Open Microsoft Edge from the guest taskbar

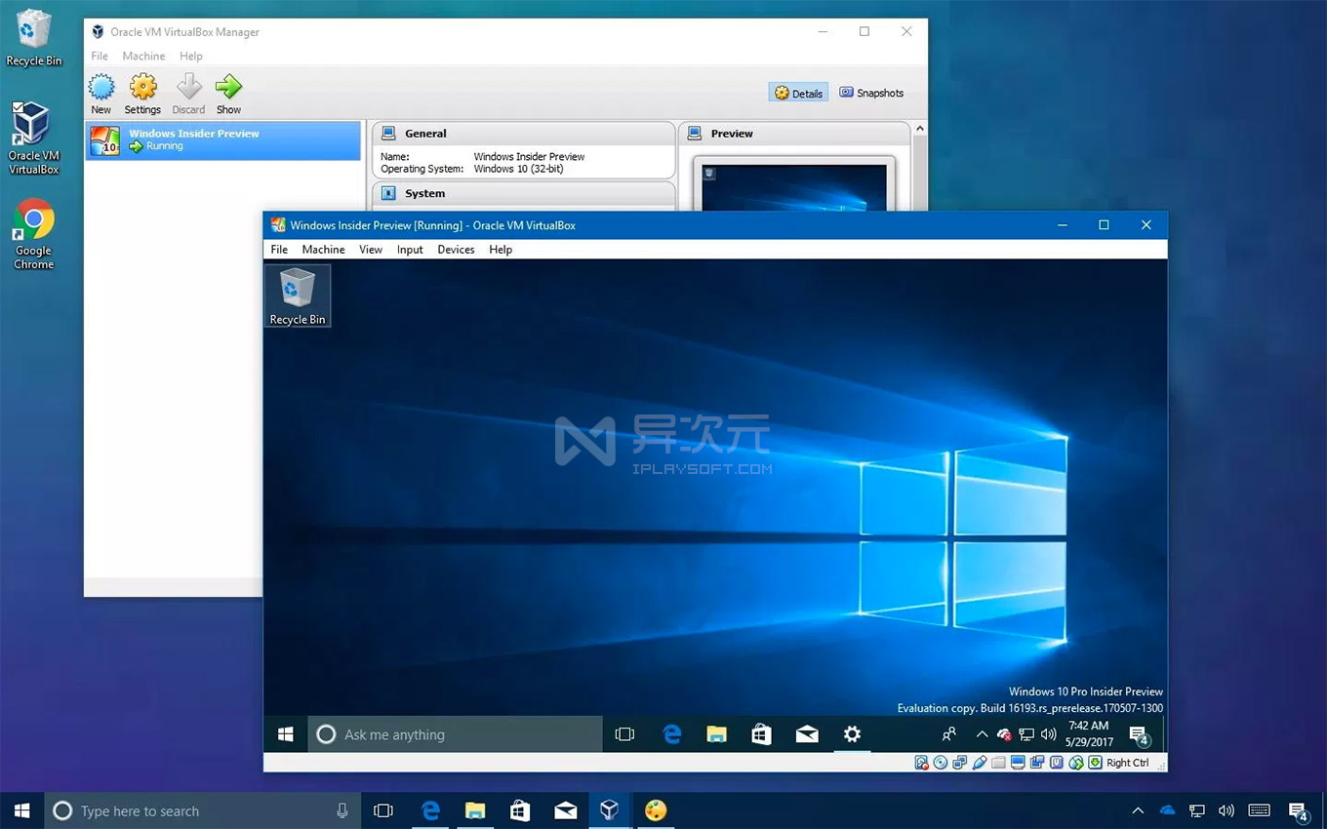(x=671, y=734)
